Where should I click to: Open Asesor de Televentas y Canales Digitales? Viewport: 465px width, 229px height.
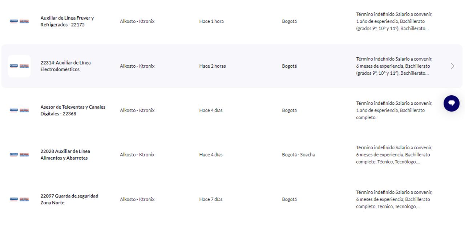pos(73,110)
